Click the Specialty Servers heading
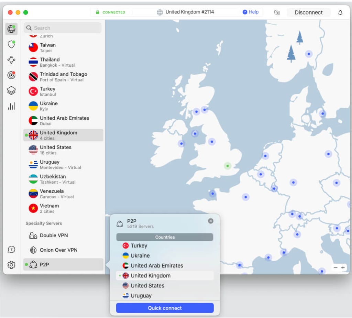 click(44, 223)
